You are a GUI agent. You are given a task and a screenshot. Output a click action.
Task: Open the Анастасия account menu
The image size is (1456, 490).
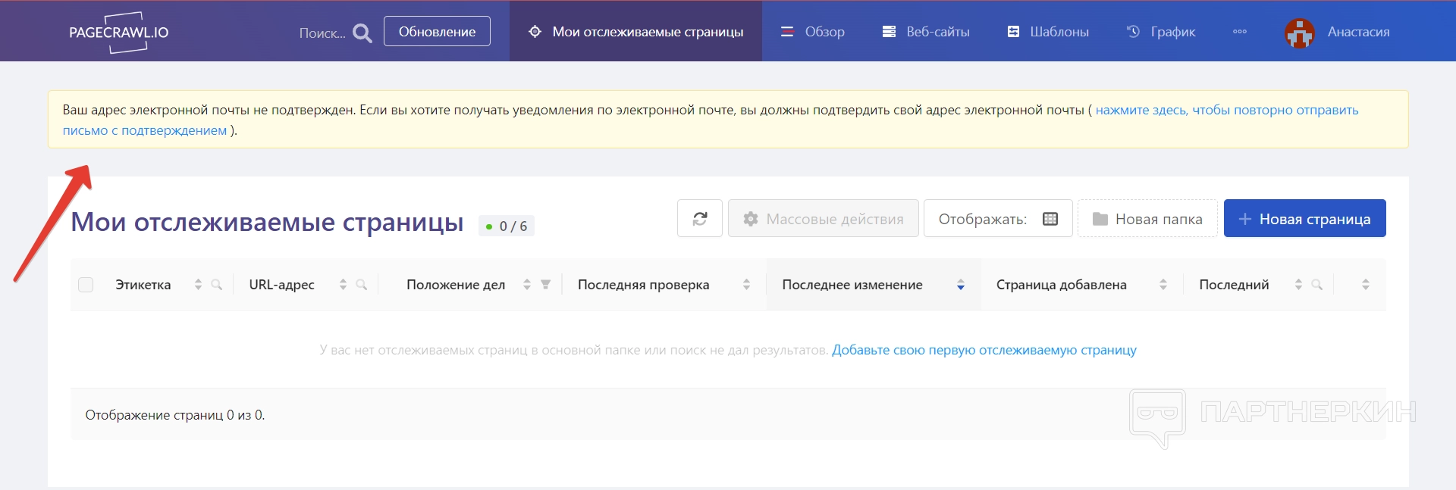pos(1358,32)
